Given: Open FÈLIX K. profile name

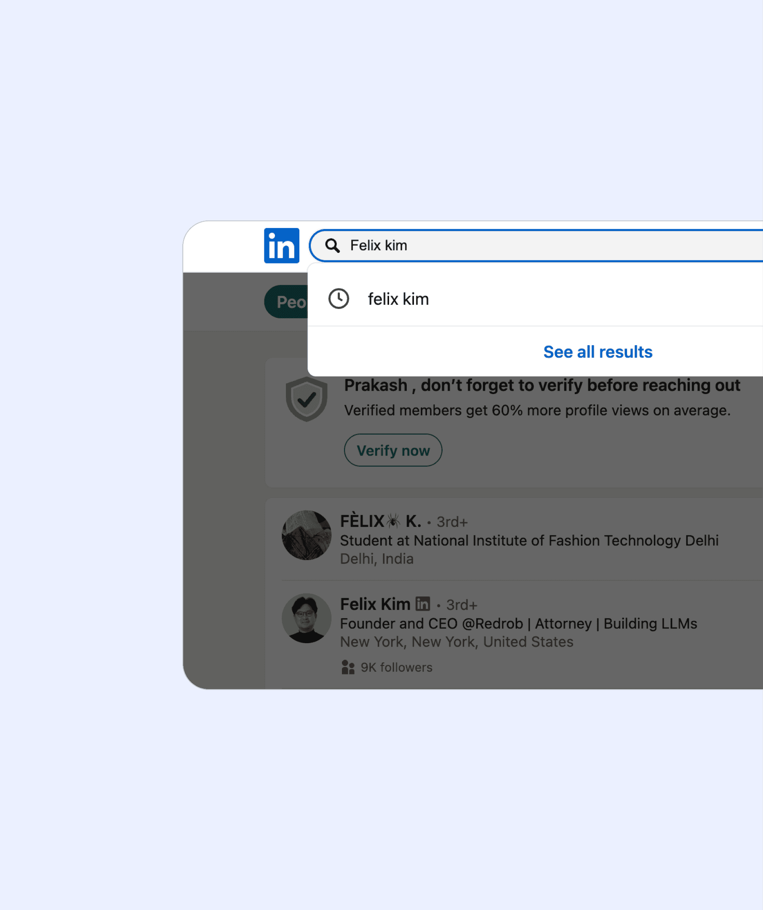Looking at the screenshot, I should point(380,521).
